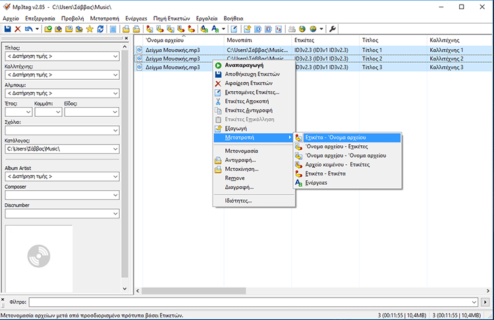This screenshot has width=494, height=320.
Task: Expand the Άλμπουμ field dropdown
Action: tap(115, 94)
